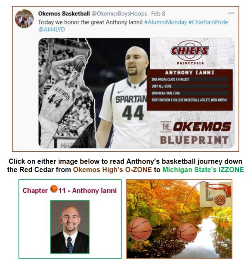Click the Okemos Basketball account name

64,13
